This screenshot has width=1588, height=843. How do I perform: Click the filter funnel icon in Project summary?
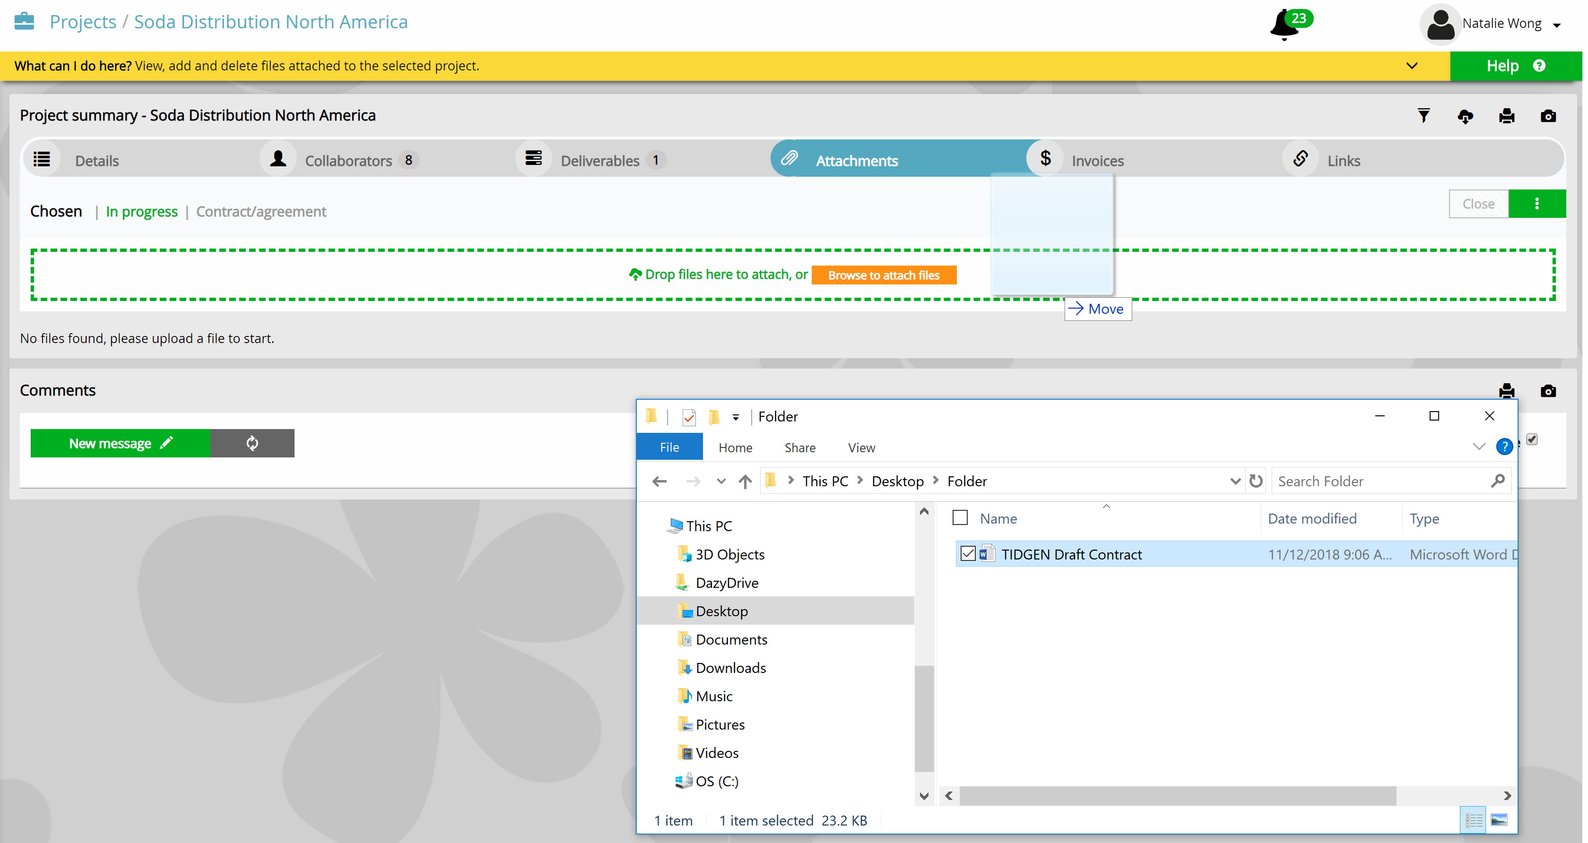[1423, 116]
